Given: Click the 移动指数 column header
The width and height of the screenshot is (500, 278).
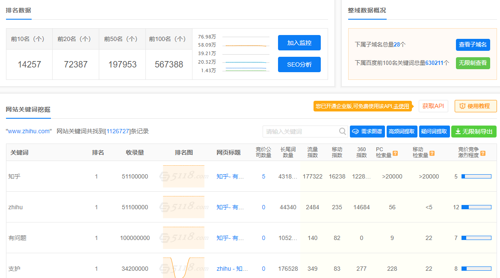Looking at the screenshot, I should (337, 152).
